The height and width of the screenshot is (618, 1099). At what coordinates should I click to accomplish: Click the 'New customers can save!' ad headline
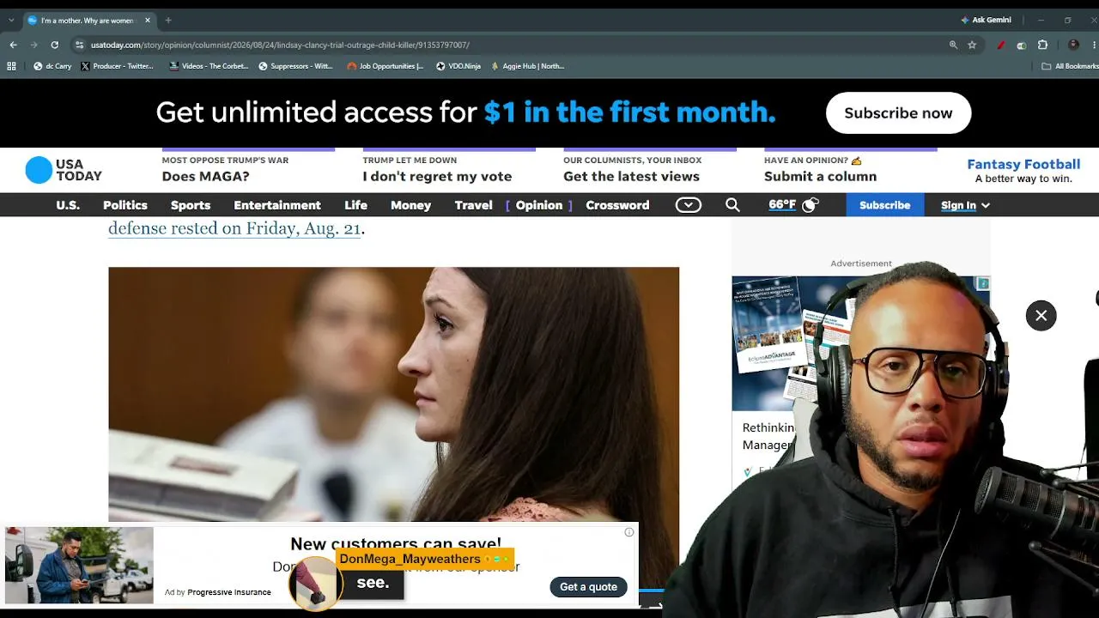tap(396, 543)
